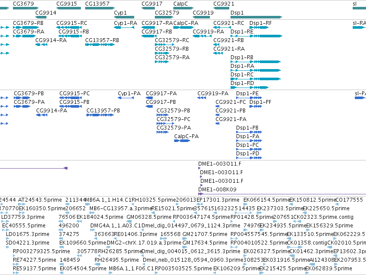The height and width of the screenshot is (275, 366).
Task: Select protein CG9917-PA
Action: point(149,98)
